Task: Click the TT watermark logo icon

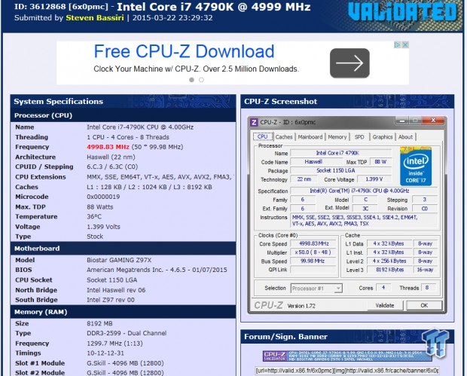Action: pyautogui.click(x=436, y=343)
